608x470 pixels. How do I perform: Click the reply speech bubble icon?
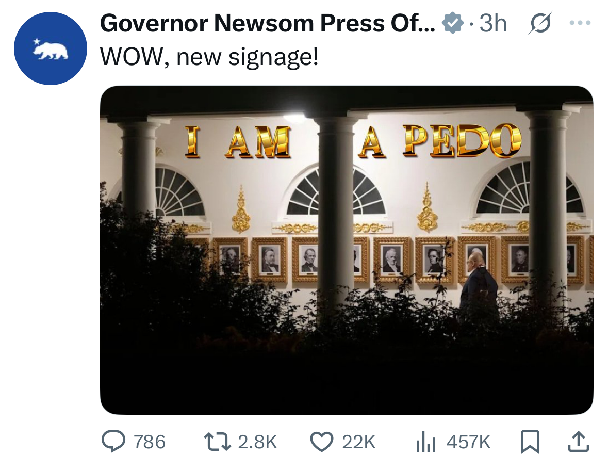pos(112,442)
